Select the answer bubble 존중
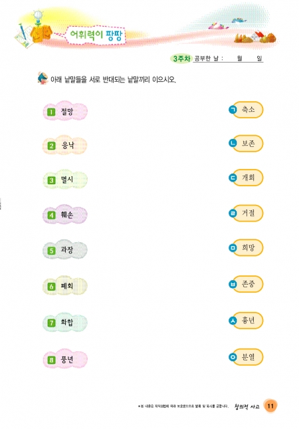This screenshot has height=429, width=299. 248,284
